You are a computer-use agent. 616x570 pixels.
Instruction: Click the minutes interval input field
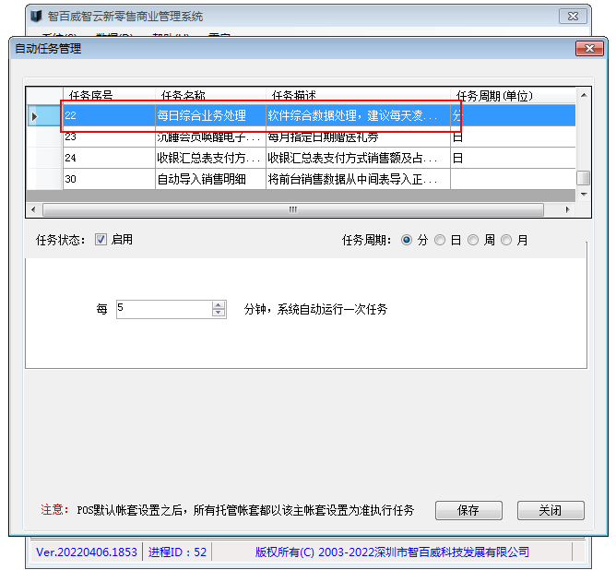[163, 309]
